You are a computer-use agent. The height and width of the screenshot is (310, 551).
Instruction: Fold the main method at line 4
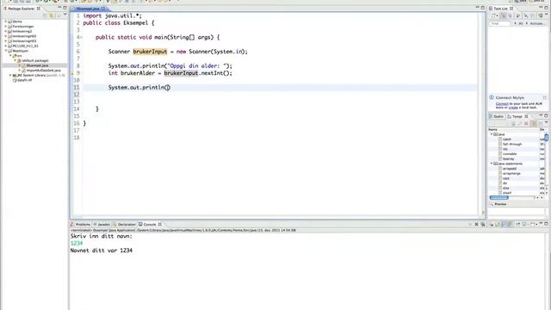81,37
